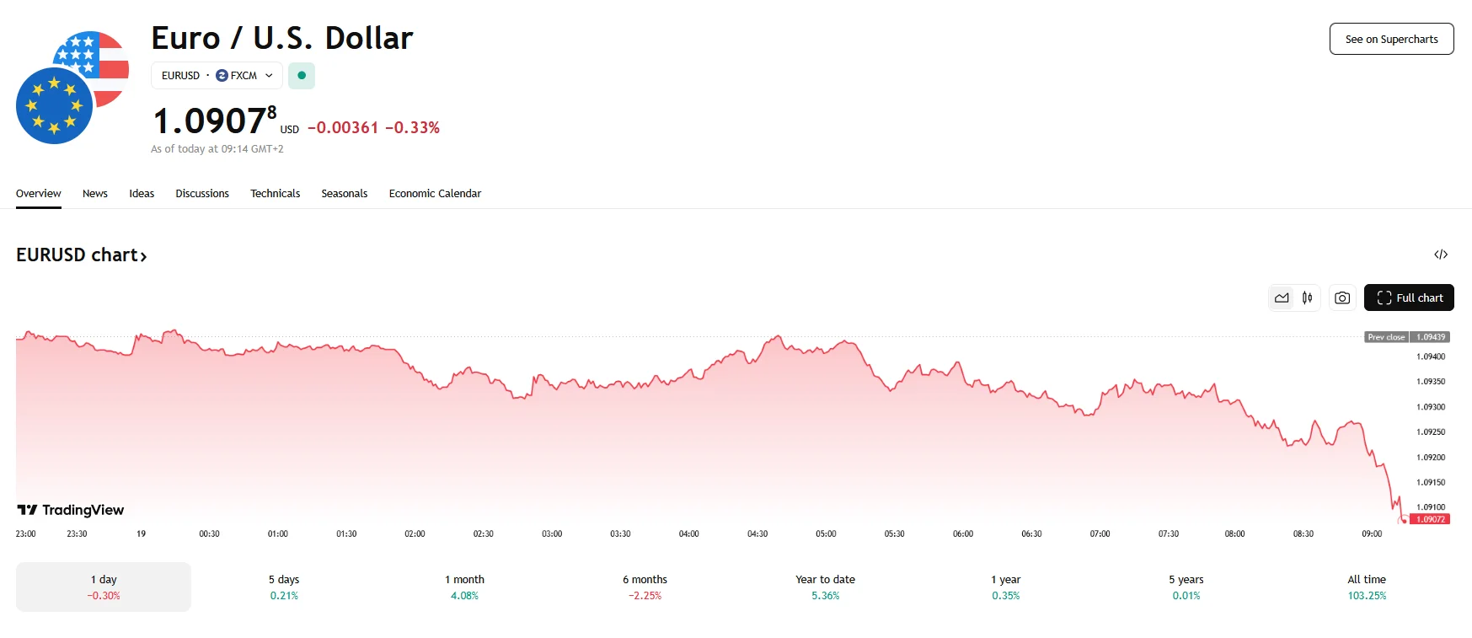Open the EURUSD FXCM symbol dropdown
The width and height of the screenshot is (1472, 638).
217,76
